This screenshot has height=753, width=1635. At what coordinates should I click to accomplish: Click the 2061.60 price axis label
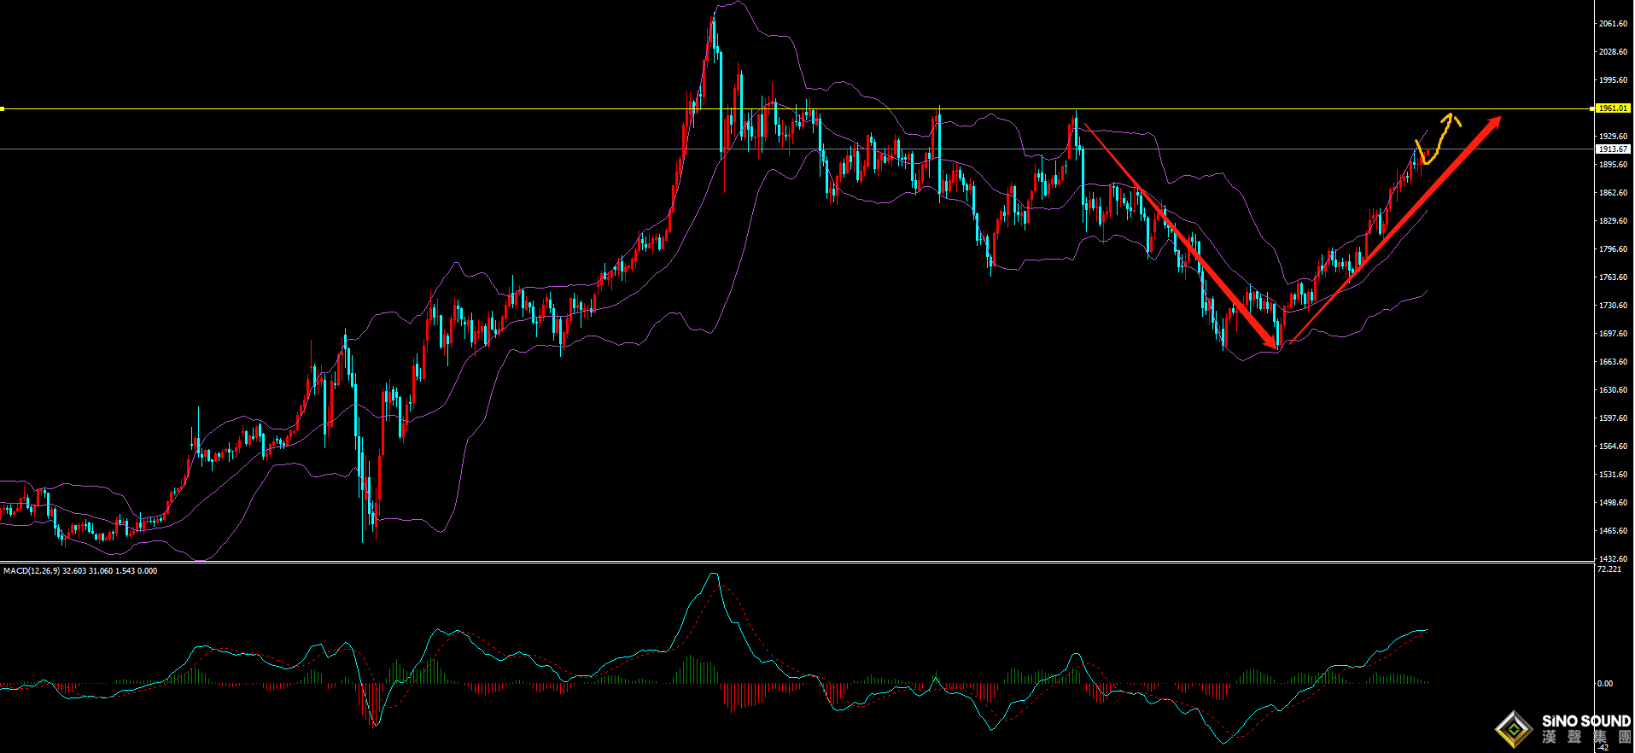coord(1613,24)
